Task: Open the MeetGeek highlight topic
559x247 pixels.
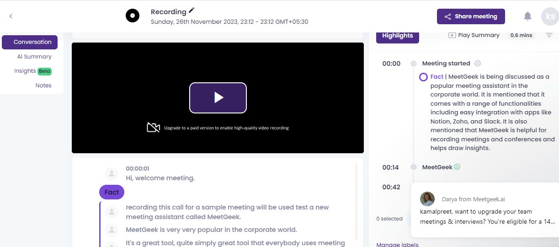Action: (x=437, y=167)
